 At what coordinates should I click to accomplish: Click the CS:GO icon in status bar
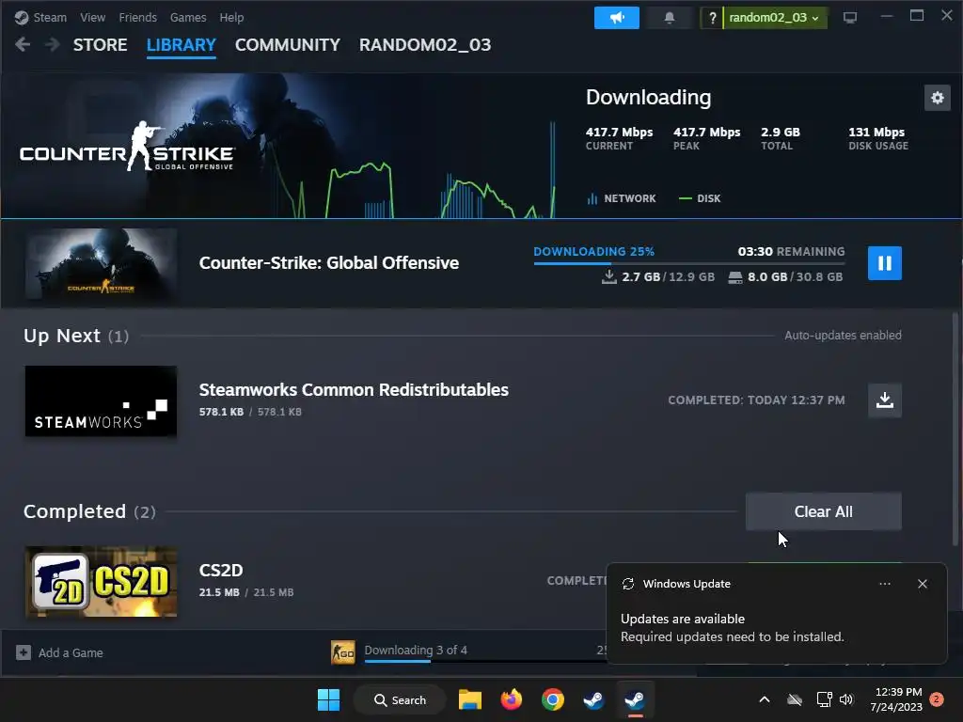(342, 652)
